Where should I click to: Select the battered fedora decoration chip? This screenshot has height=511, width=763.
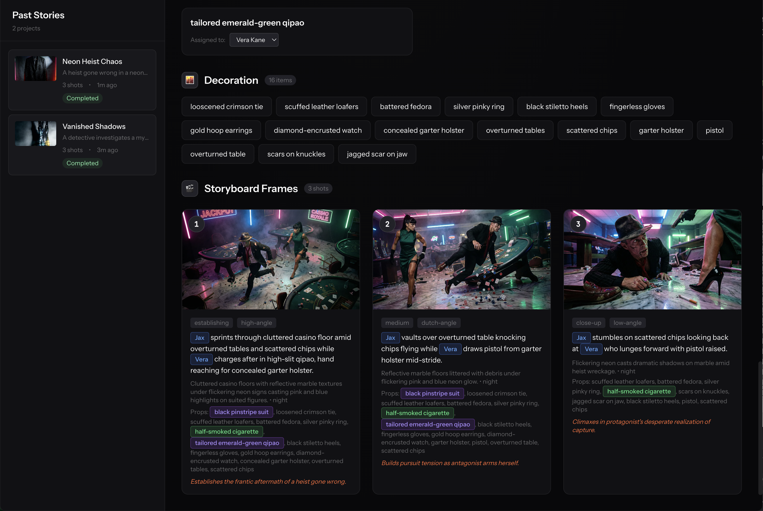point(406,106)
